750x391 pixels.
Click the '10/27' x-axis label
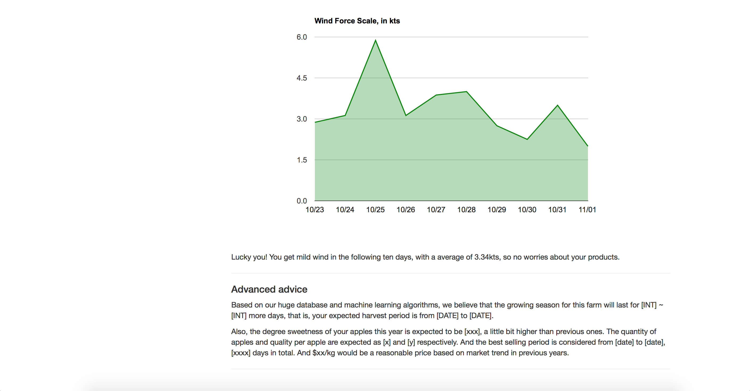click(436, 210)
